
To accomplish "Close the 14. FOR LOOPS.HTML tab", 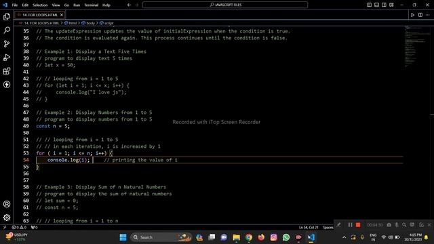I will pos(62,15).
